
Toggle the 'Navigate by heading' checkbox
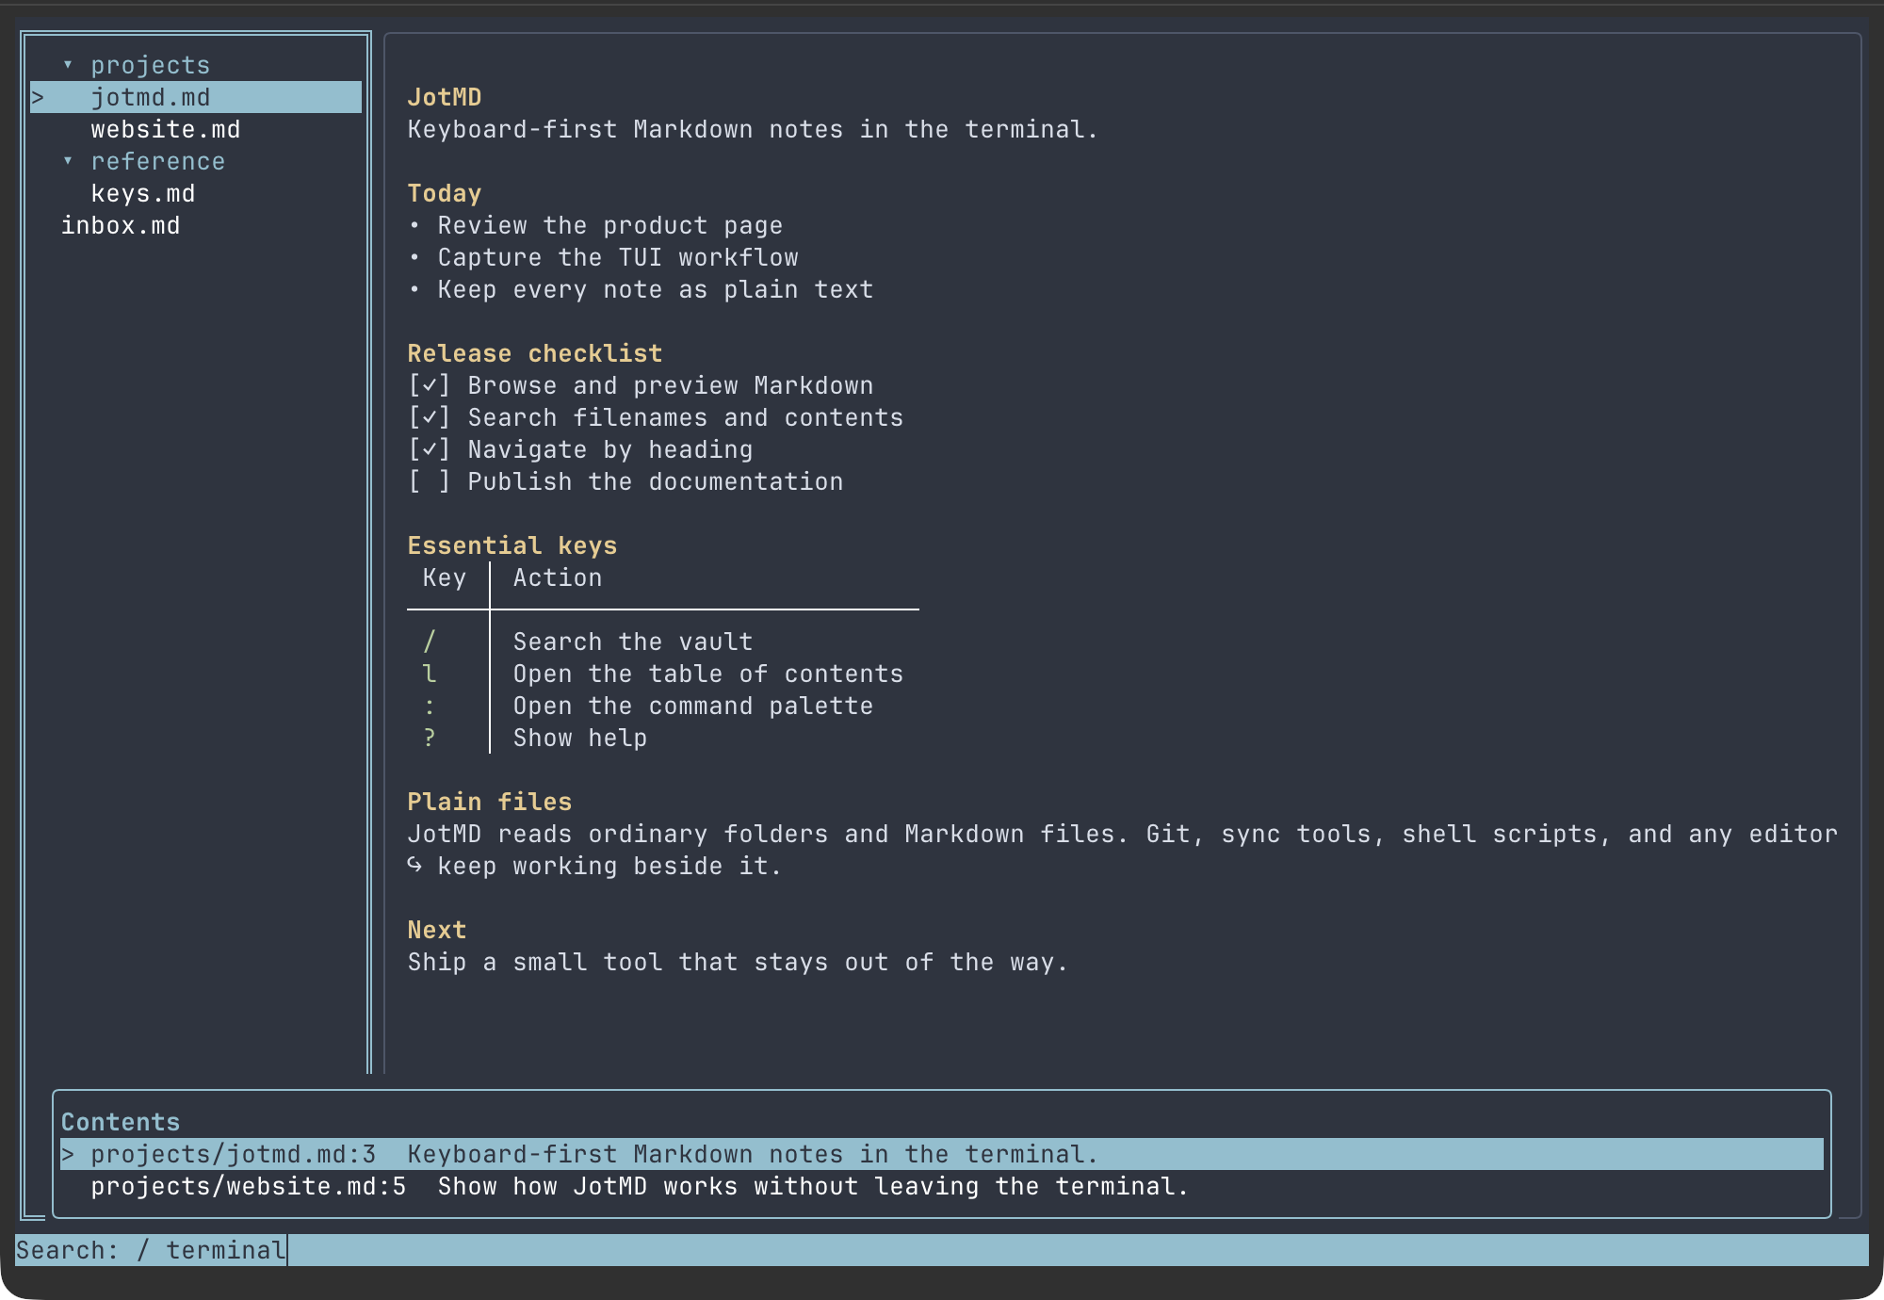click(x=430, y=449)
